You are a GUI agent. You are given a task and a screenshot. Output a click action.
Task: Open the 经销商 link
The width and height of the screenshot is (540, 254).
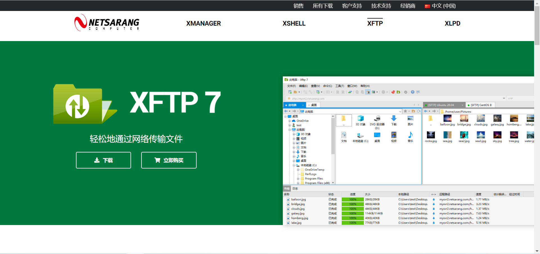[x=408, y=6]
